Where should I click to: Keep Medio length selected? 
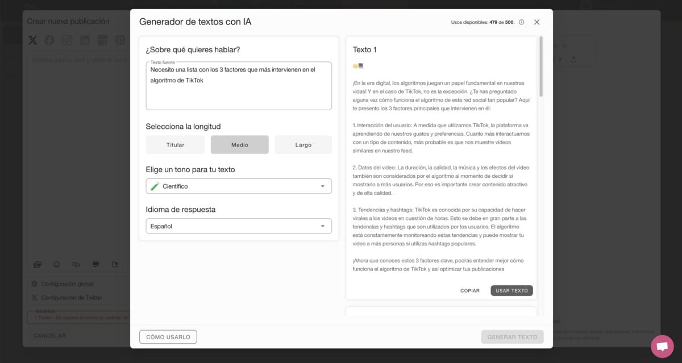point(239,144)
